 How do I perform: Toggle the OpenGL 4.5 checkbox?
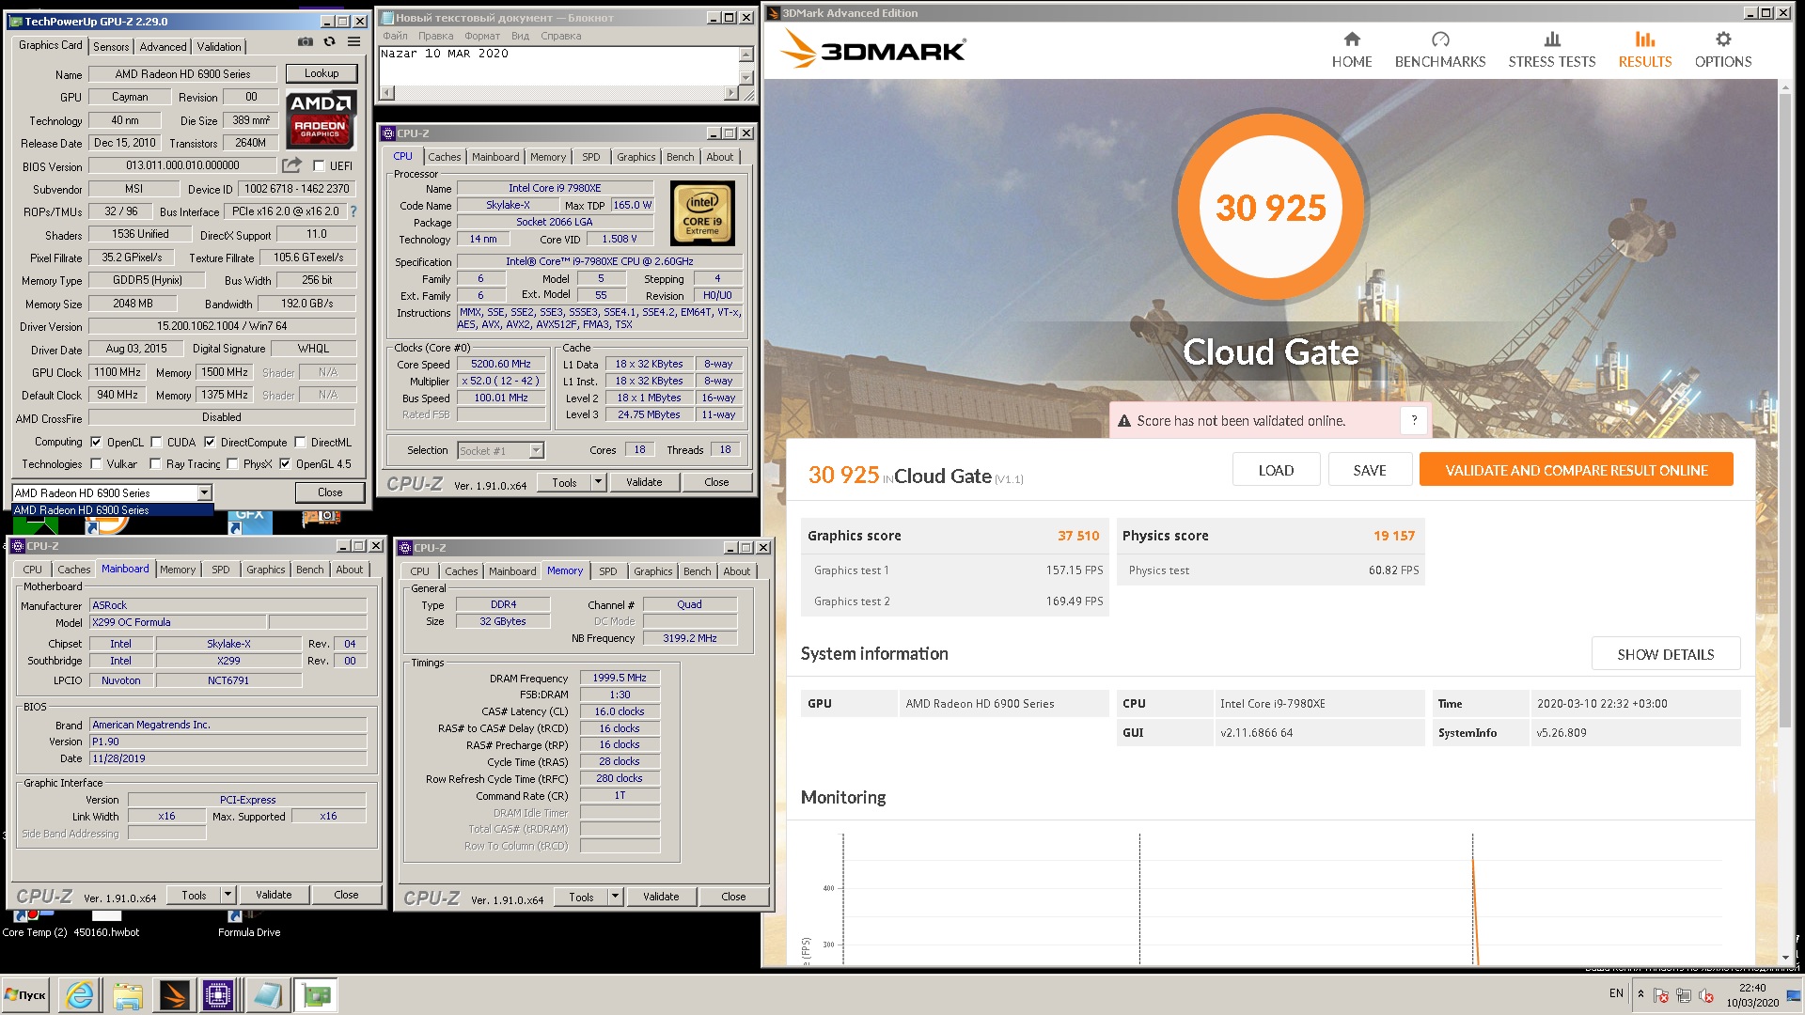[285, 464]
